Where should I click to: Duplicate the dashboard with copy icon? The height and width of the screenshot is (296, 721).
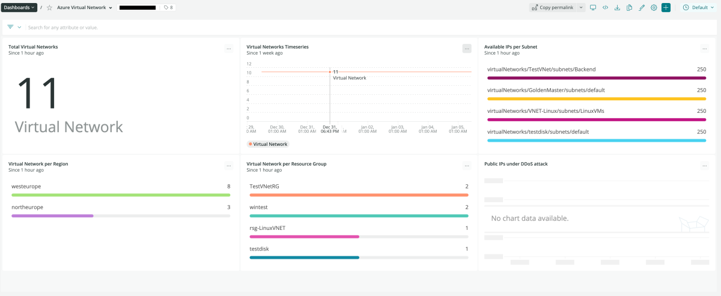pos(629,7)
